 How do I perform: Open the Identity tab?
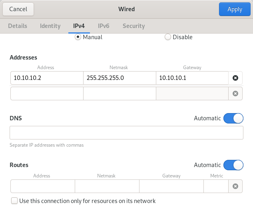(x=50, y=26)
